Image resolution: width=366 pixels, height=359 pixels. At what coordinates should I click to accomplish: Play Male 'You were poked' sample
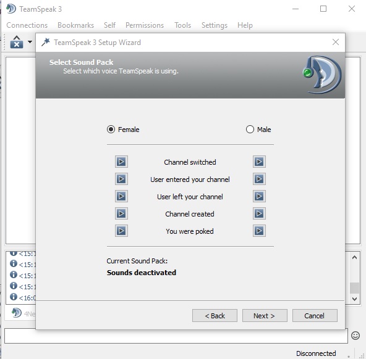259,231
